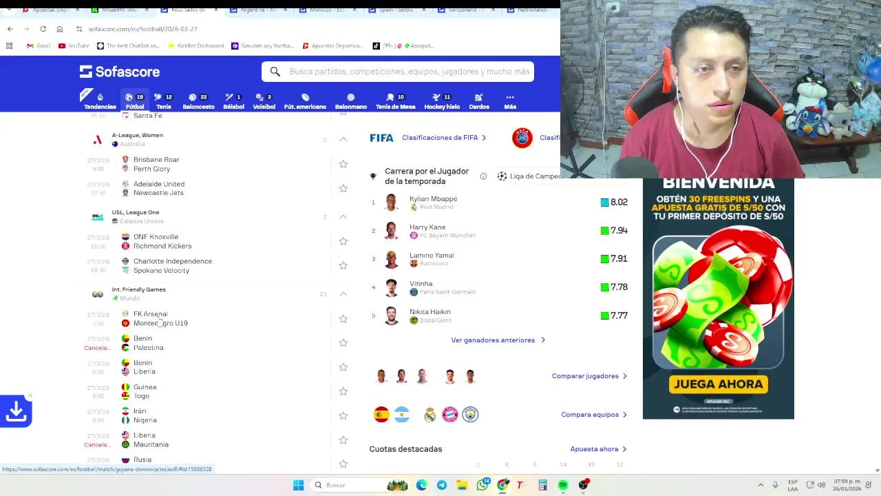Expand the system tray hidden icons
The width and height of the screenshot is (881, 496).
click(760, 485)
